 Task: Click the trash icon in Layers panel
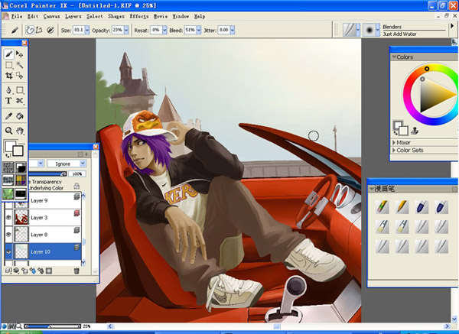(76, 271)
